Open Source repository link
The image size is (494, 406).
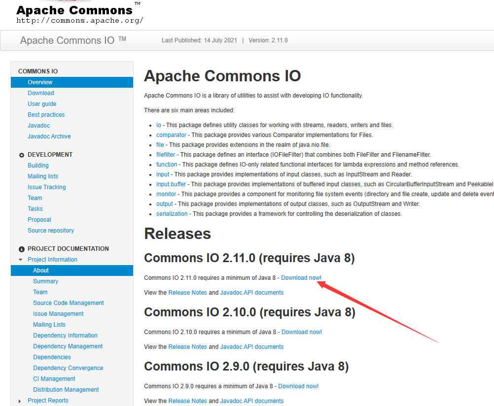click(51, 231)
